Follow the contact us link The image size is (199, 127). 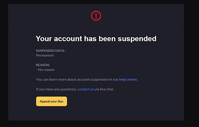click(x=86, y=89)
